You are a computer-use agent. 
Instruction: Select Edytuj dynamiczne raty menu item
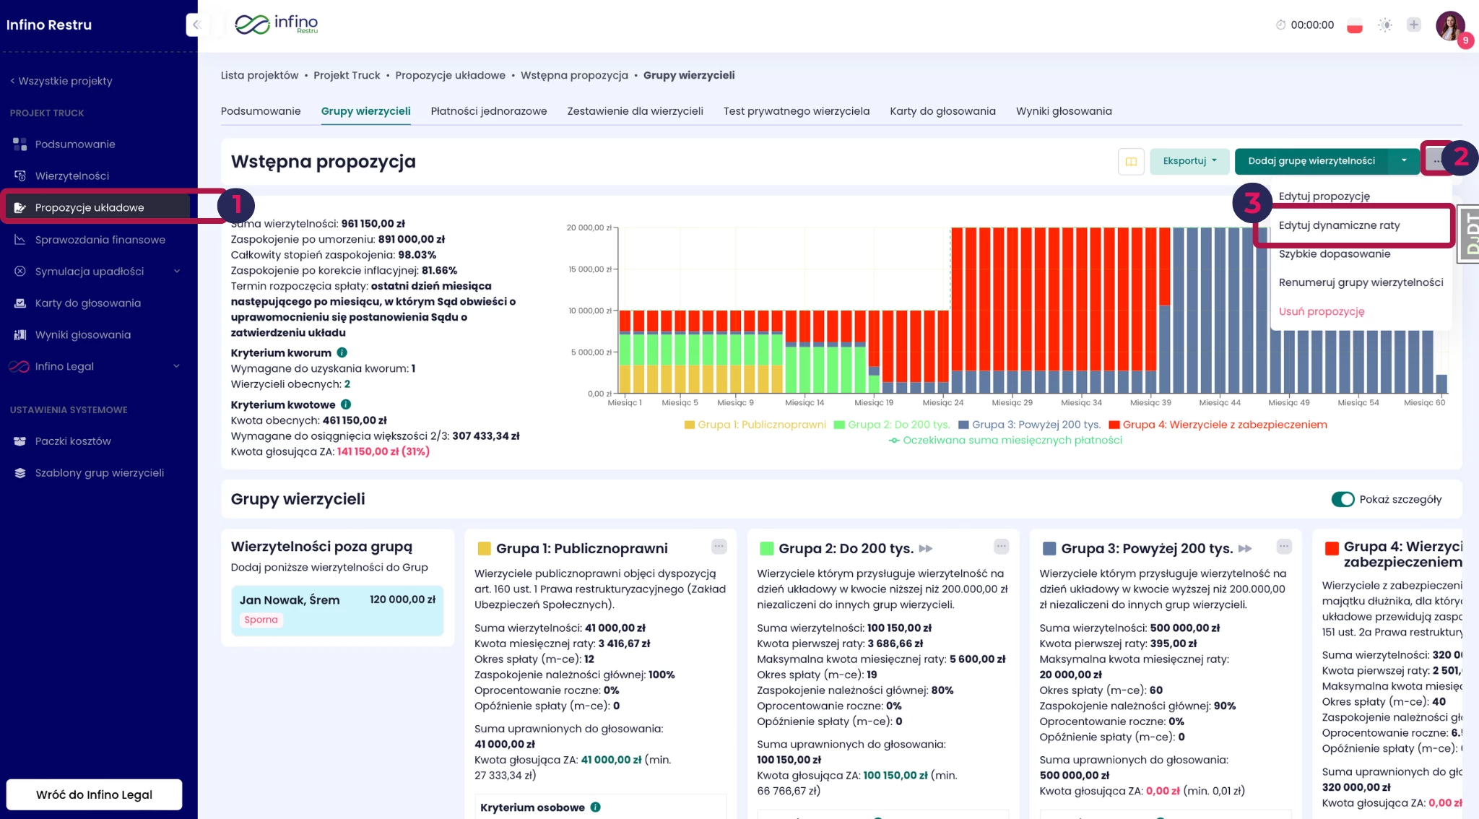[x=1339, y=225]
